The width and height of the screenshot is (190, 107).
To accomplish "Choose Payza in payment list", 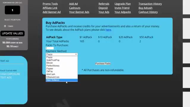I will pyautogui.click(x=62, y=57).
